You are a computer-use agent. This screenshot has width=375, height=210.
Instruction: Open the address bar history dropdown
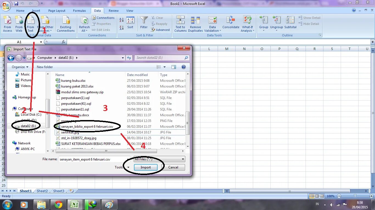click(x=123, y=58)
